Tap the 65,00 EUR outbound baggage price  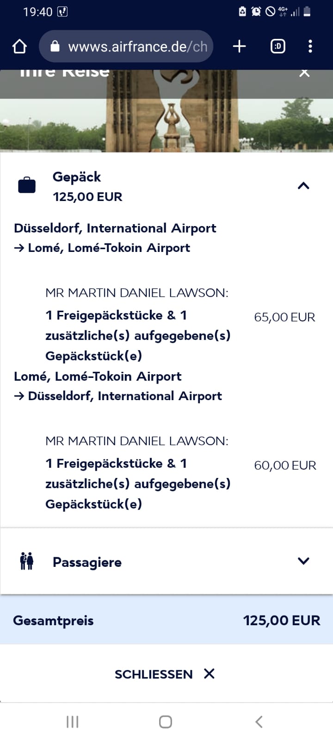tap(284, 317)
